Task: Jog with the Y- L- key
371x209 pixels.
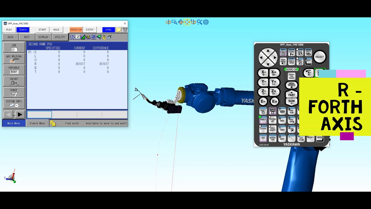Action: click(263, 82)
